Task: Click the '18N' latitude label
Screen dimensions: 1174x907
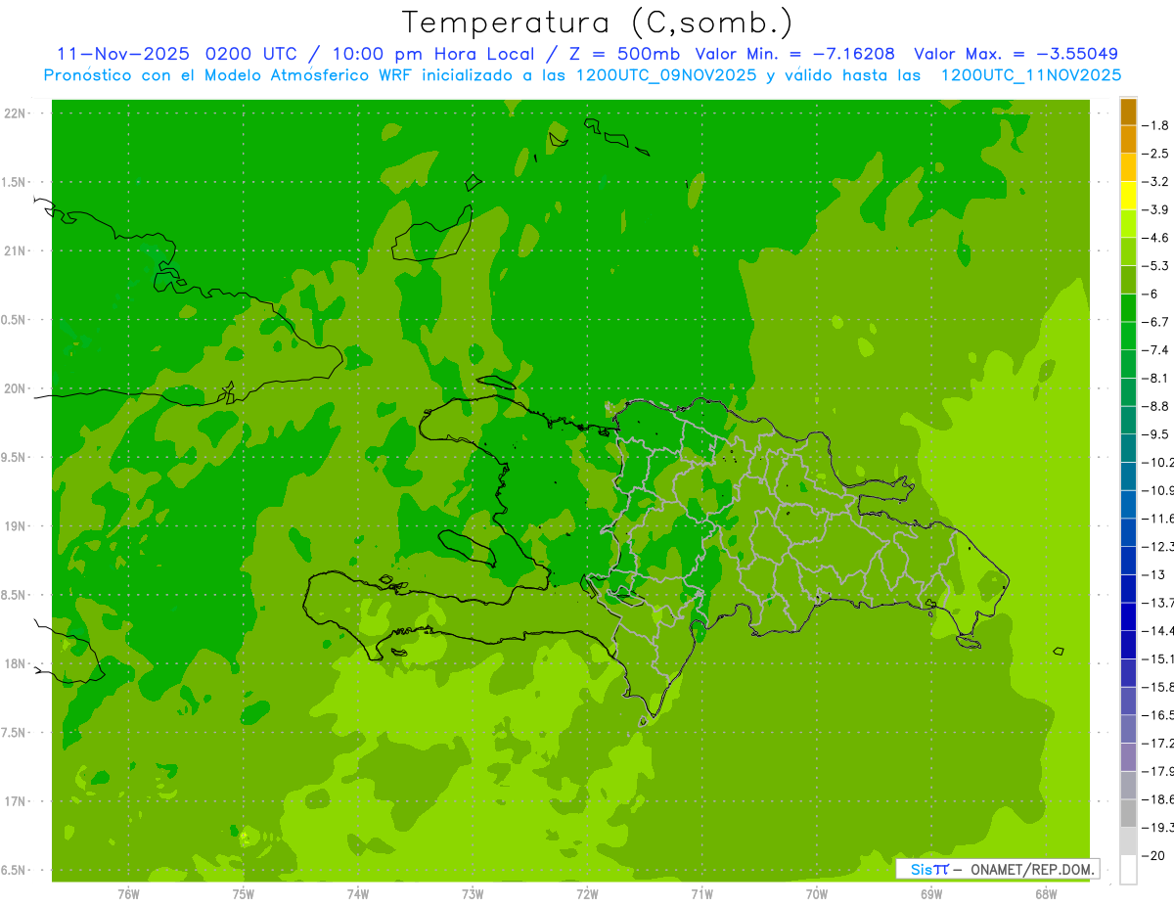Action: click(15, 664)
